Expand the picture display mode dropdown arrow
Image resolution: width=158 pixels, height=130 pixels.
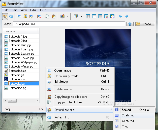(x=81, y=16)
